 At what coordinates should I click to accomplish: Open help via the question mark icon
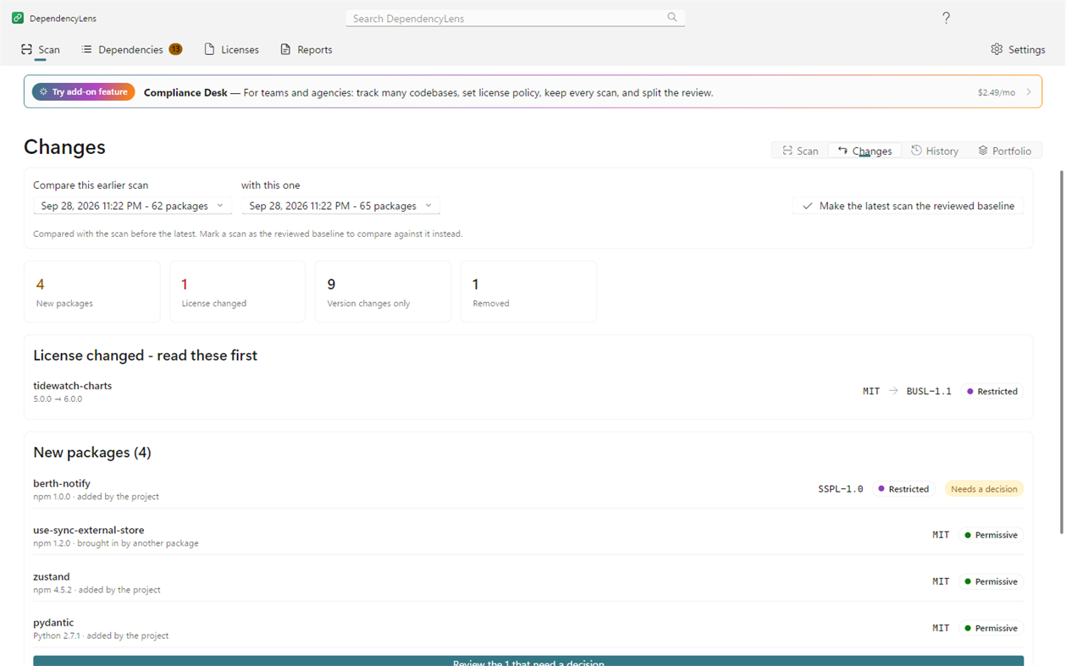(x=946, y=18)
